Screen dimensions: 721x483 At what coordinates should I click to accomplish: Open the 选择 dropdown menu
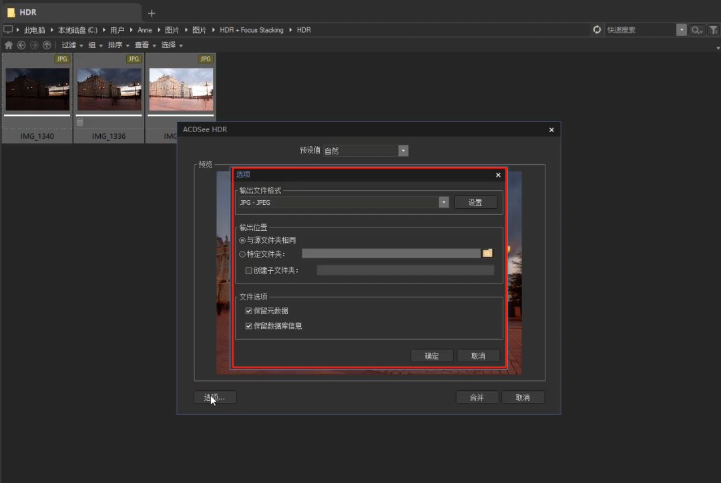click(x=172, y=45)
